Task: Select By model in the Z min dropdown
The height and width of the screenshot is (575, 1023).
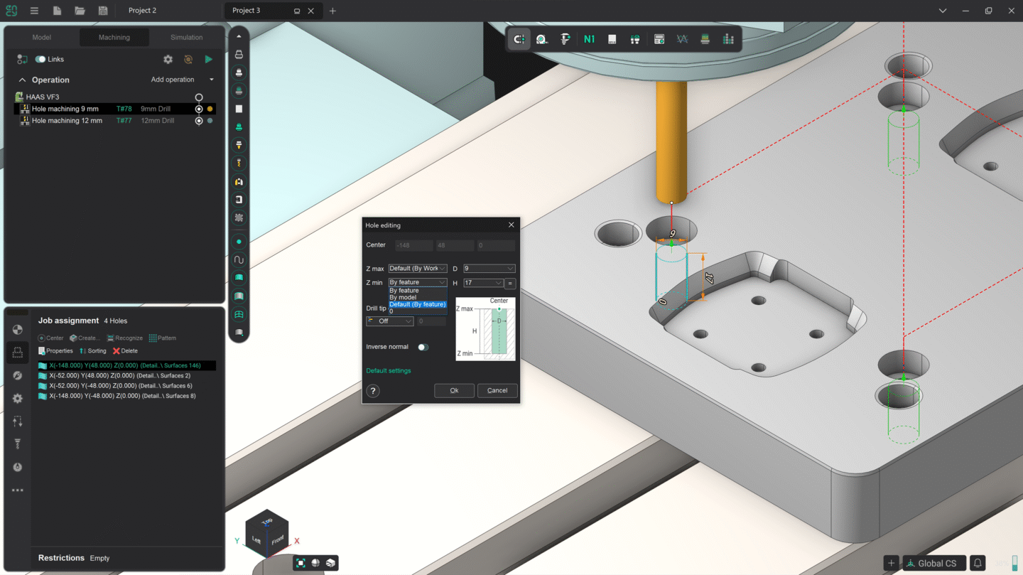Action: [403, 297]
